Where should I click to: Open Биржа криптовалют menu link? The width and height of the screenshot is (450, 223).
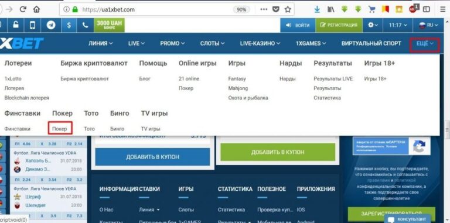[84, 78]
